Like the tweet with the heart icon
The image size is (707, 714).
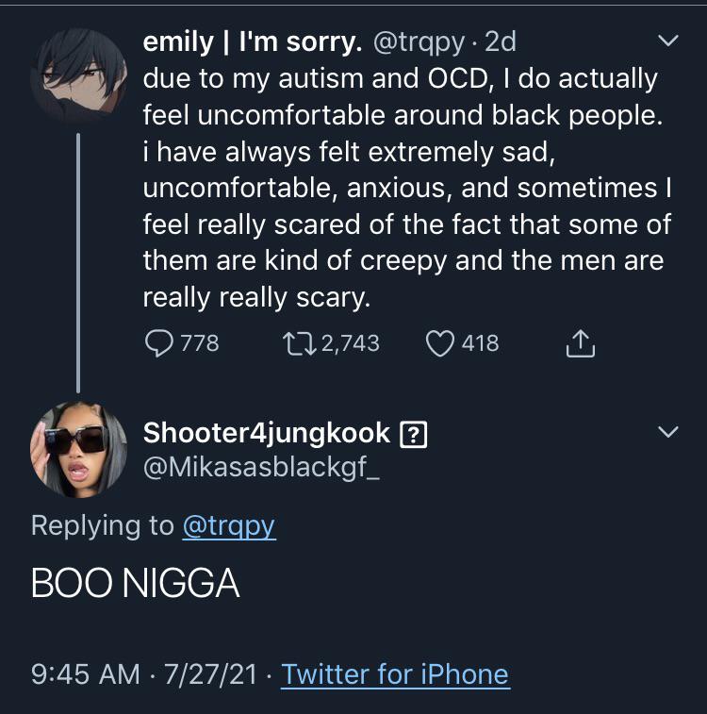click(440, 343)
